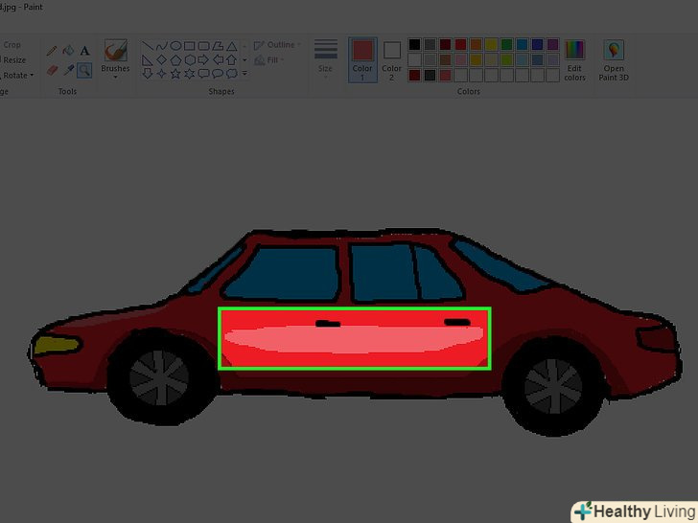Select the Color picker eyedropper tool

point(68,70)
